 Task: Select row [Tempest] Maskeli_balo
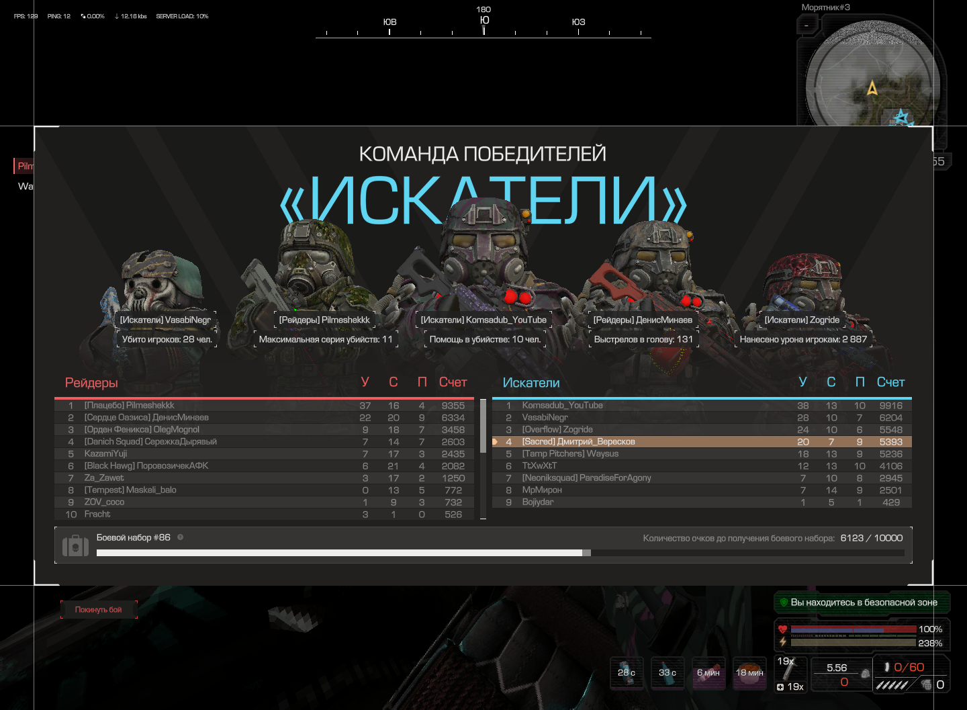pyautogui.click(x=265, y=490)
